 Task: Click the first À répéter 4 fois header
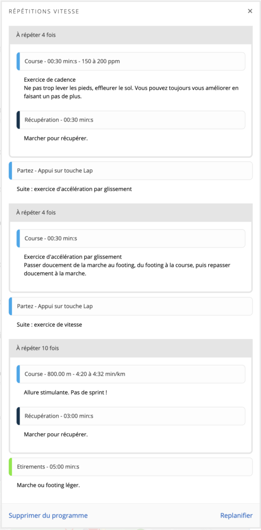131,35
